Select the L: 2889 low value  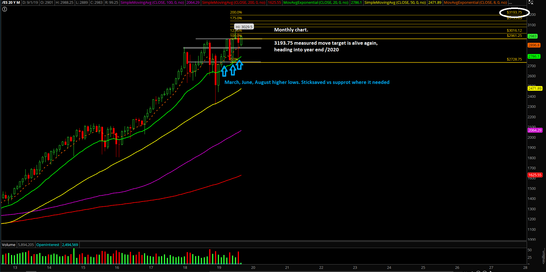tap(82, 3)
